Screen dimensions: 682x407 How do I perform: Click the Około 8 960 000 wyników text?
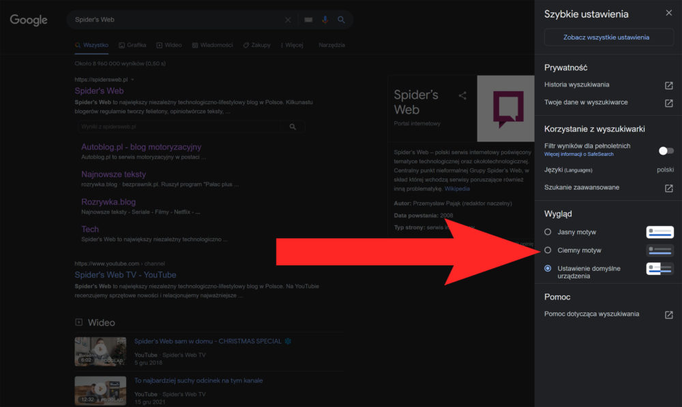(120, 63)
